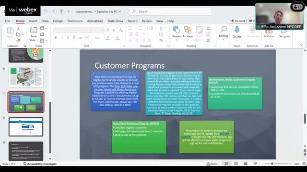Toggle Underline formatting
307x172 pixels.
click(68, 38)
